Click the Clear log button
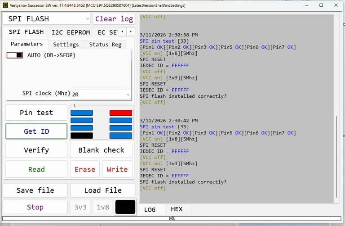Viewport: 345px width, 226px height. [114, 19]
